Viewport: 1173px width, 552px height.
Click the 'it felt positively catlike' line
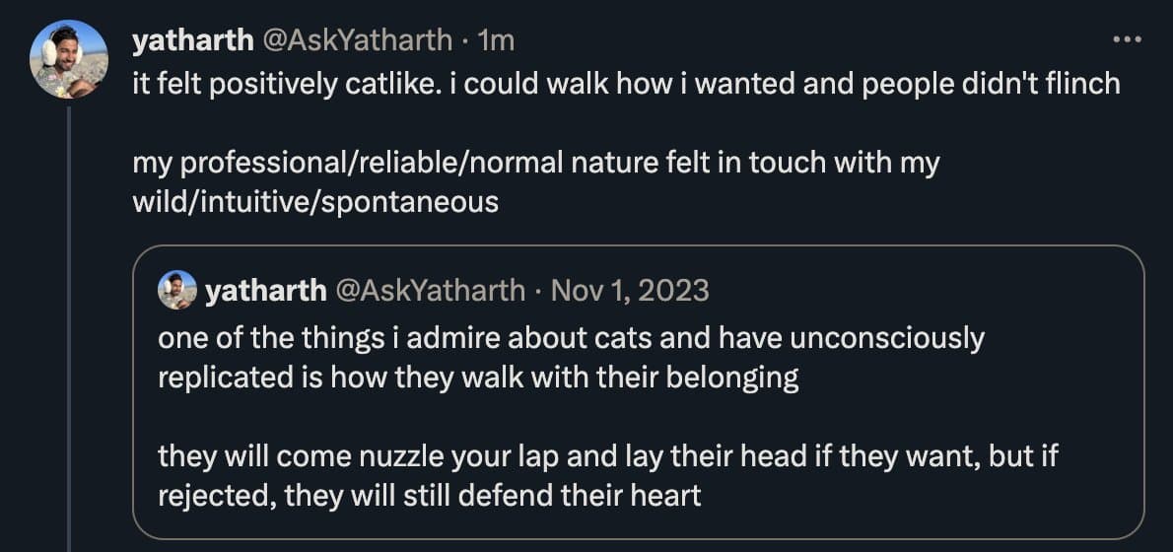click(626, 84)
